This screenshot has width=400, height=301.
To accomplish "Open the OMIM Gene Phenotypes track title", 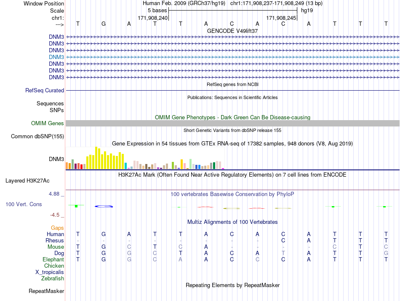I will [232, 117].
